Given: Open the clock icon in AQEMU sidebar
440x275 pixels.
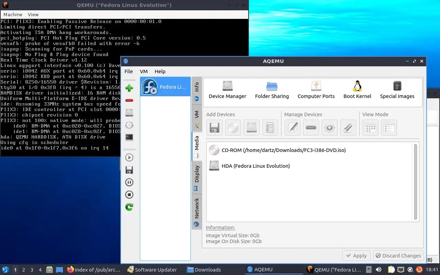Looking at the screenshot, I should pyautogui.click(x=129, y=125).
